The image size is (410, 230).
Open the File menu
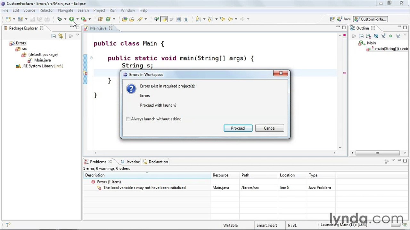coord(5,10)
